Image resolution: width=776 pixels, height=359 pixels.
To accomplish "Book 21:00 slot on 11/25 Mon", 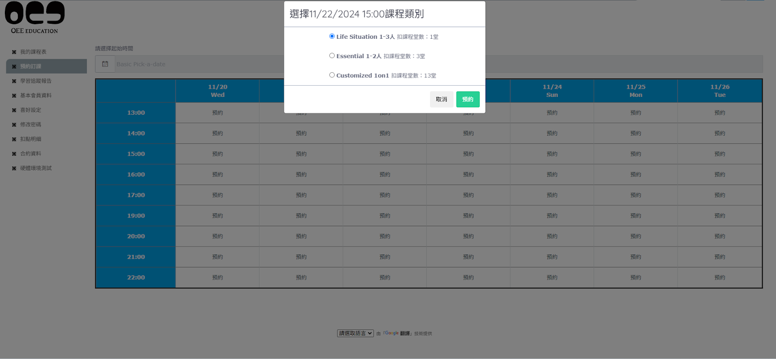I will click(636, 257).
